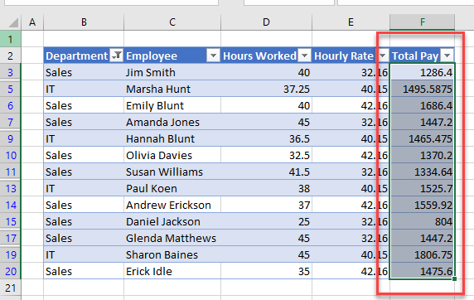Screen dimensions: 474x300
Task: Select Total Pay value 1806.75
Action: [423, 254]
